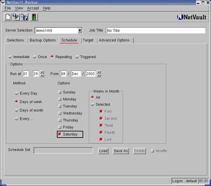Screen dimensions: 211x186
Task: Select the Triggered schedule option
Action: pyautogui.click(x=86, y=57)
